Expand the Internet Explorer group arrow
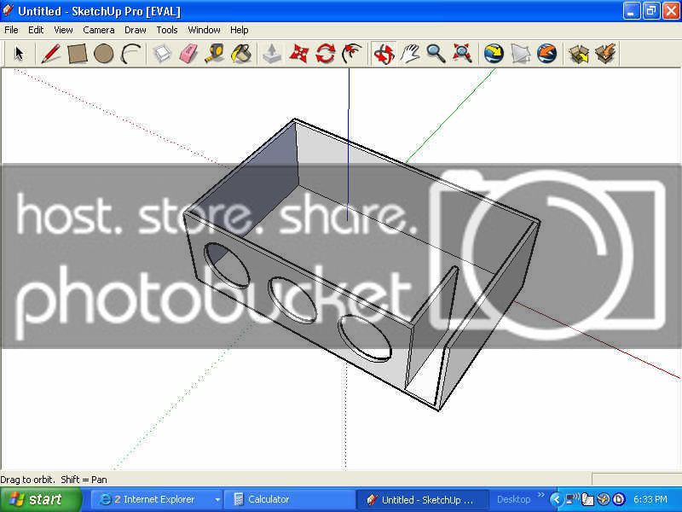682x512 pixels. 217,500
